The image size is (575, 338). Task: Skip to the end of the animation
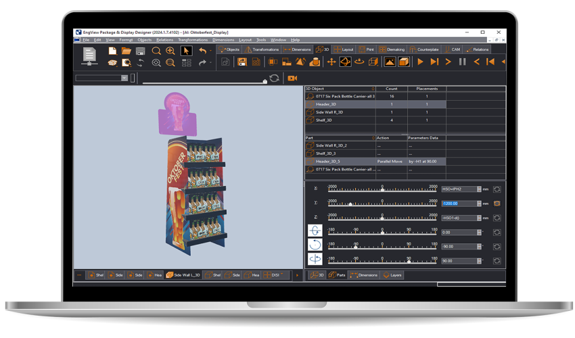pos(434,62)
